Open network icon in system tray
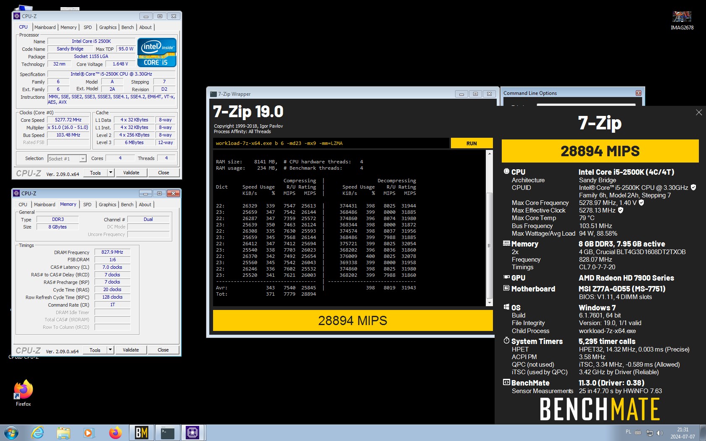The height and width of the screenshot is (441, 706). [649, 433]
